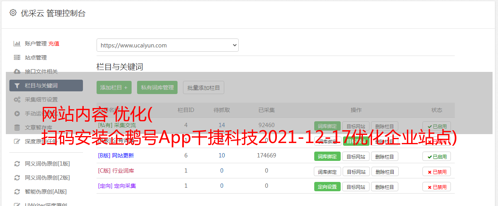
Task: Click 目标网站 in the 网站更新 row
Action: pyautogui.click(x=356, y=156)
